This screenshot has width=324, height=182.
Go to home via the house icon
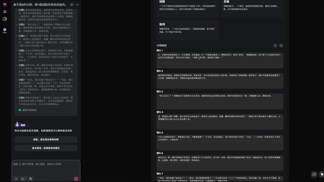coord(4,11)
